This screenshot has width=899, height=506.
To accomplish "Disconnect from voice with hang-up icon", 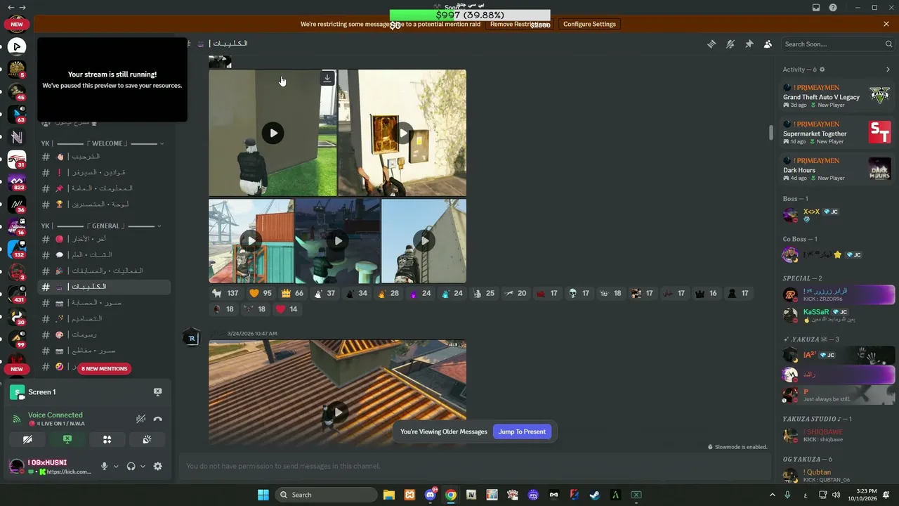I will pos(158,419).
